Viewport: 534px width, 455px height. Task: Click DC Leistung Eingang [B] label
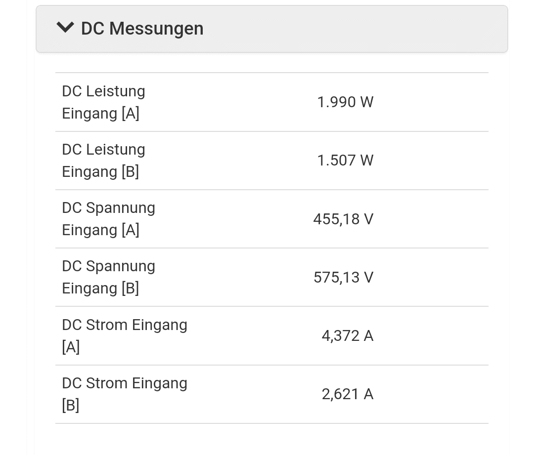point(103,160)
